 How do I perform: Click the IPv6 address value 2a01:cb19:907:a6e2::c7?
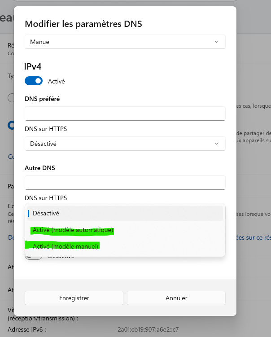tap(148, 330)
